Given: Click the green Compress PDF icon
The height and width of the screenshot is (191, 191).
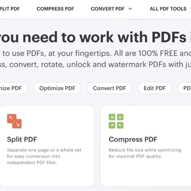Looking at the screenshot, I should pos(116,121).
